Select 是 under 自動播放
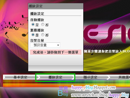Image resolution: width=130 pixels, height=98 pixels. [x=33, y=24]
